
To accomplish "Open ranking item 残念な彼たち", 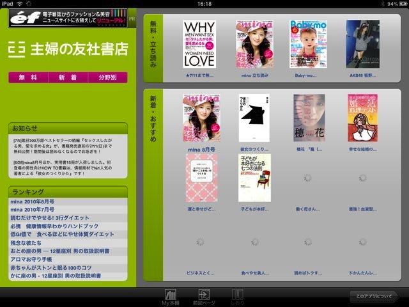I will click(68, 243).
